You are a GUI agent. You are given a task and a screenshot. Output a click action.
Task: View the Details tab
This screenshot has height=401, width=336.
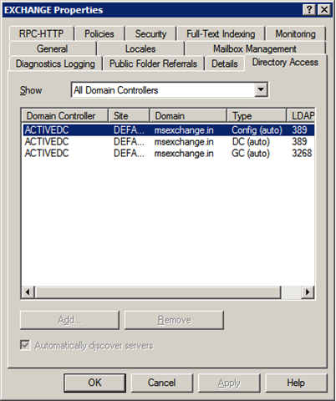[x=225, y=63]
